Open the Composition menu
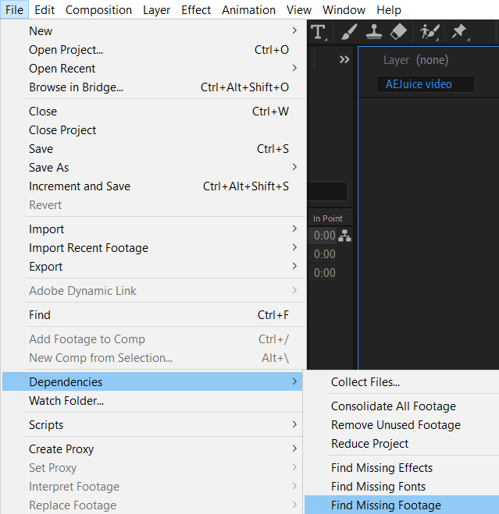 tap(98, 10)
